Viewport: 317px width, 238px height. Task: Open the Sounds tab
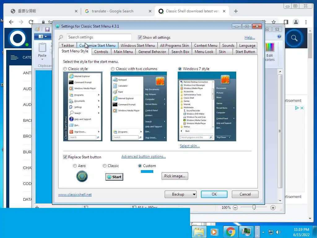click(228, 46)
